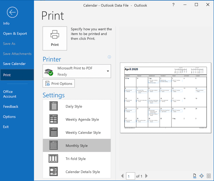Click the large Print button
Image resolution: width=214 pixels, height=181 pixels.
[x=55, y=38]
